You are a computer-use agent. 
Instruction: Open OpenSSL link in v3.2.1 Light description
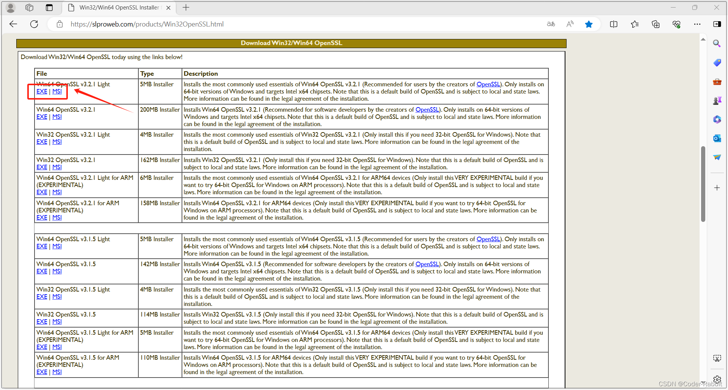click(x=488, y=84)
